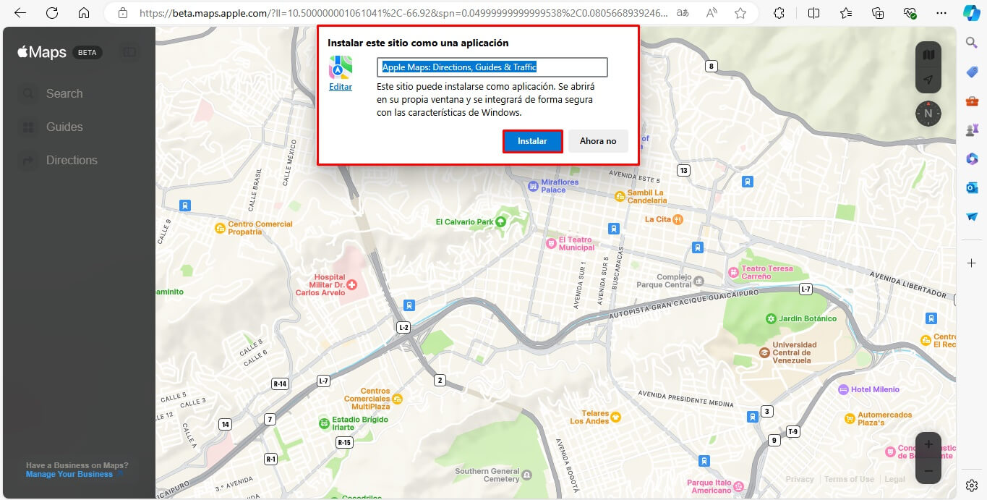This screenshot has height=500, width=987.
Task: Open Edge sidebar settings gear
Action: (x=972, y=485)
